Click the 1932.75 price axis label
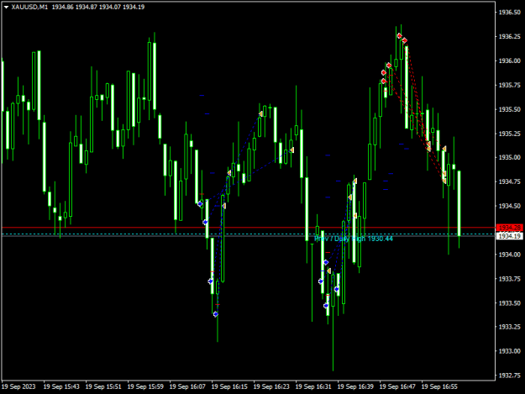Image resolution: width=525 pixels, height=394 pixels. 510,376
